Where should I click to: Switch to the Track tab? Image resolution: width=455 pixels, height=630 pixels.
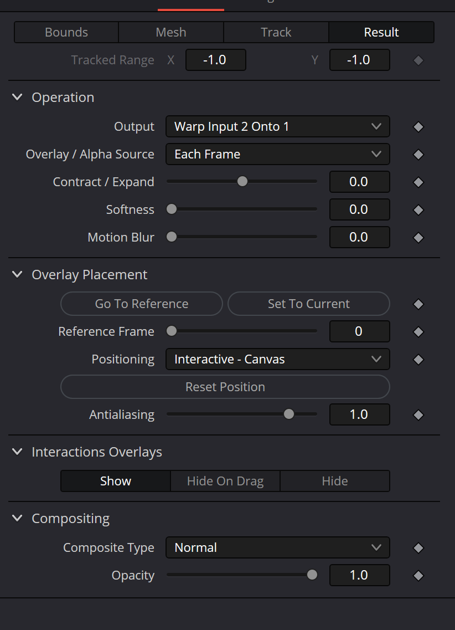276,32
